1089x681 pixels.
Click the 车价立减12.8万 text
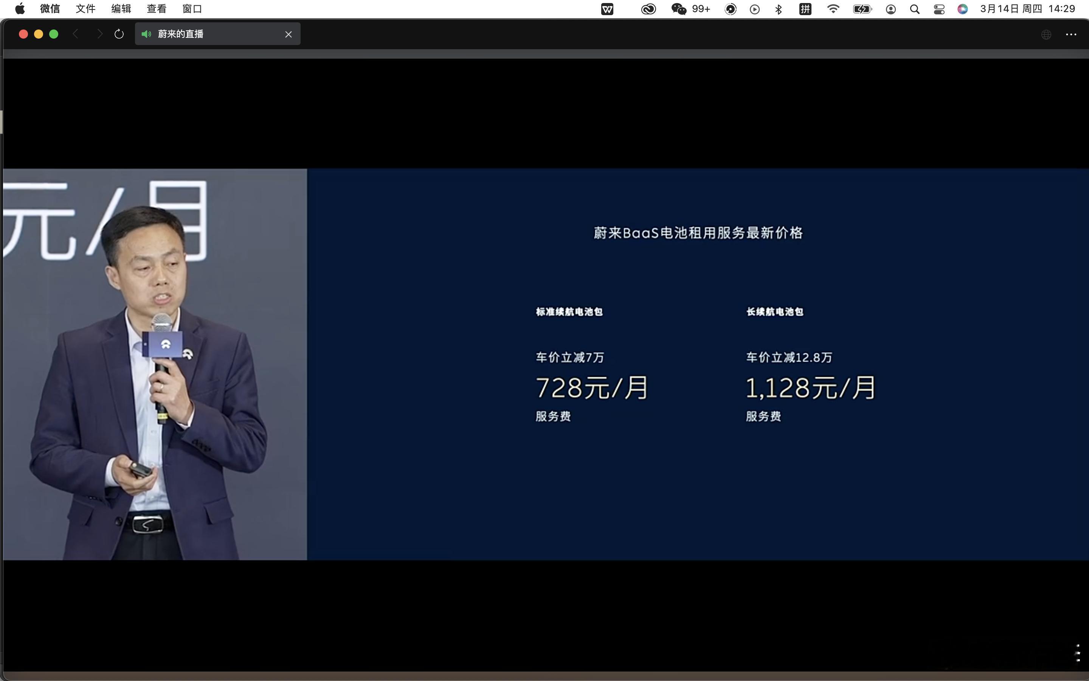[x=789, y=358]
